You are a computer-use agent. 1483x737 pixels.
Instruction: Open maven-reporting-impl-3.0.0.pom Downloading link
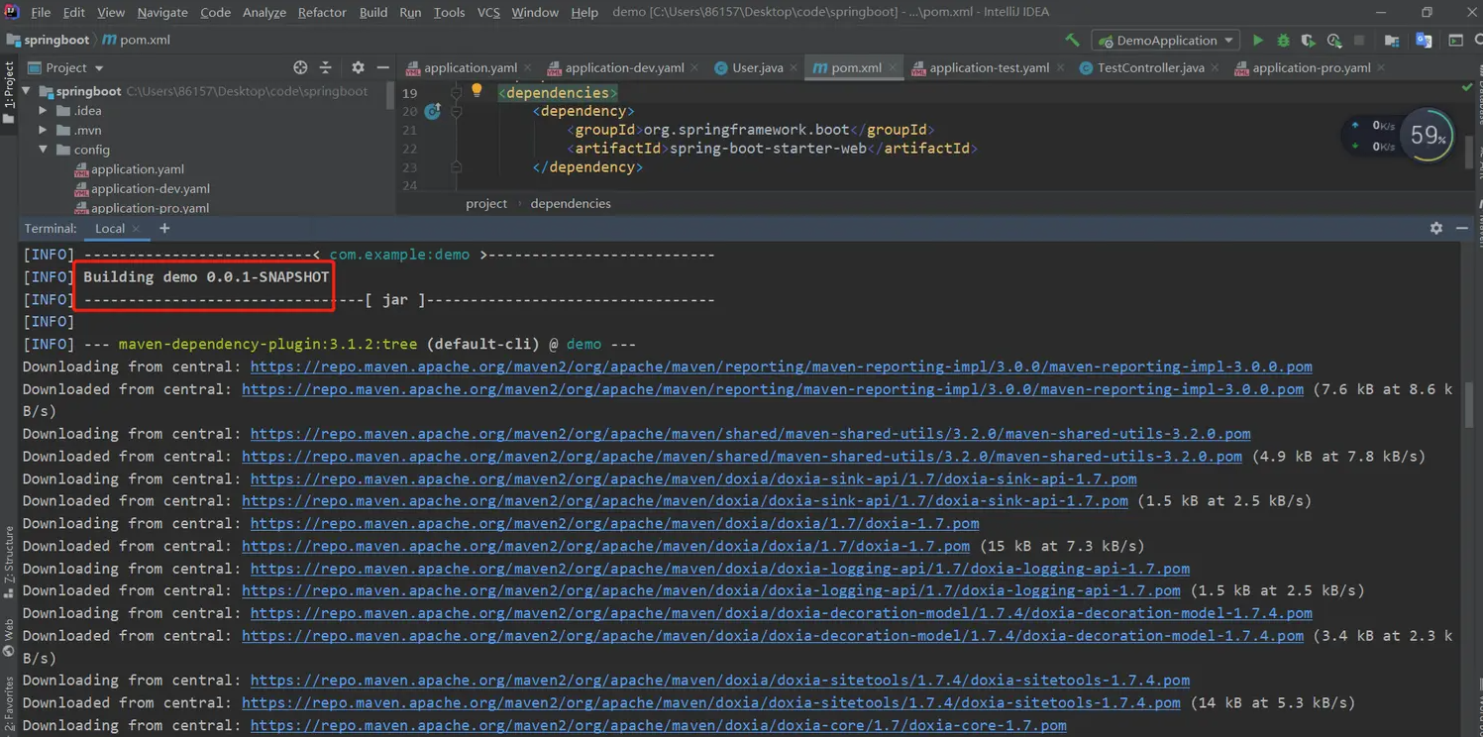tap(781, 367)
